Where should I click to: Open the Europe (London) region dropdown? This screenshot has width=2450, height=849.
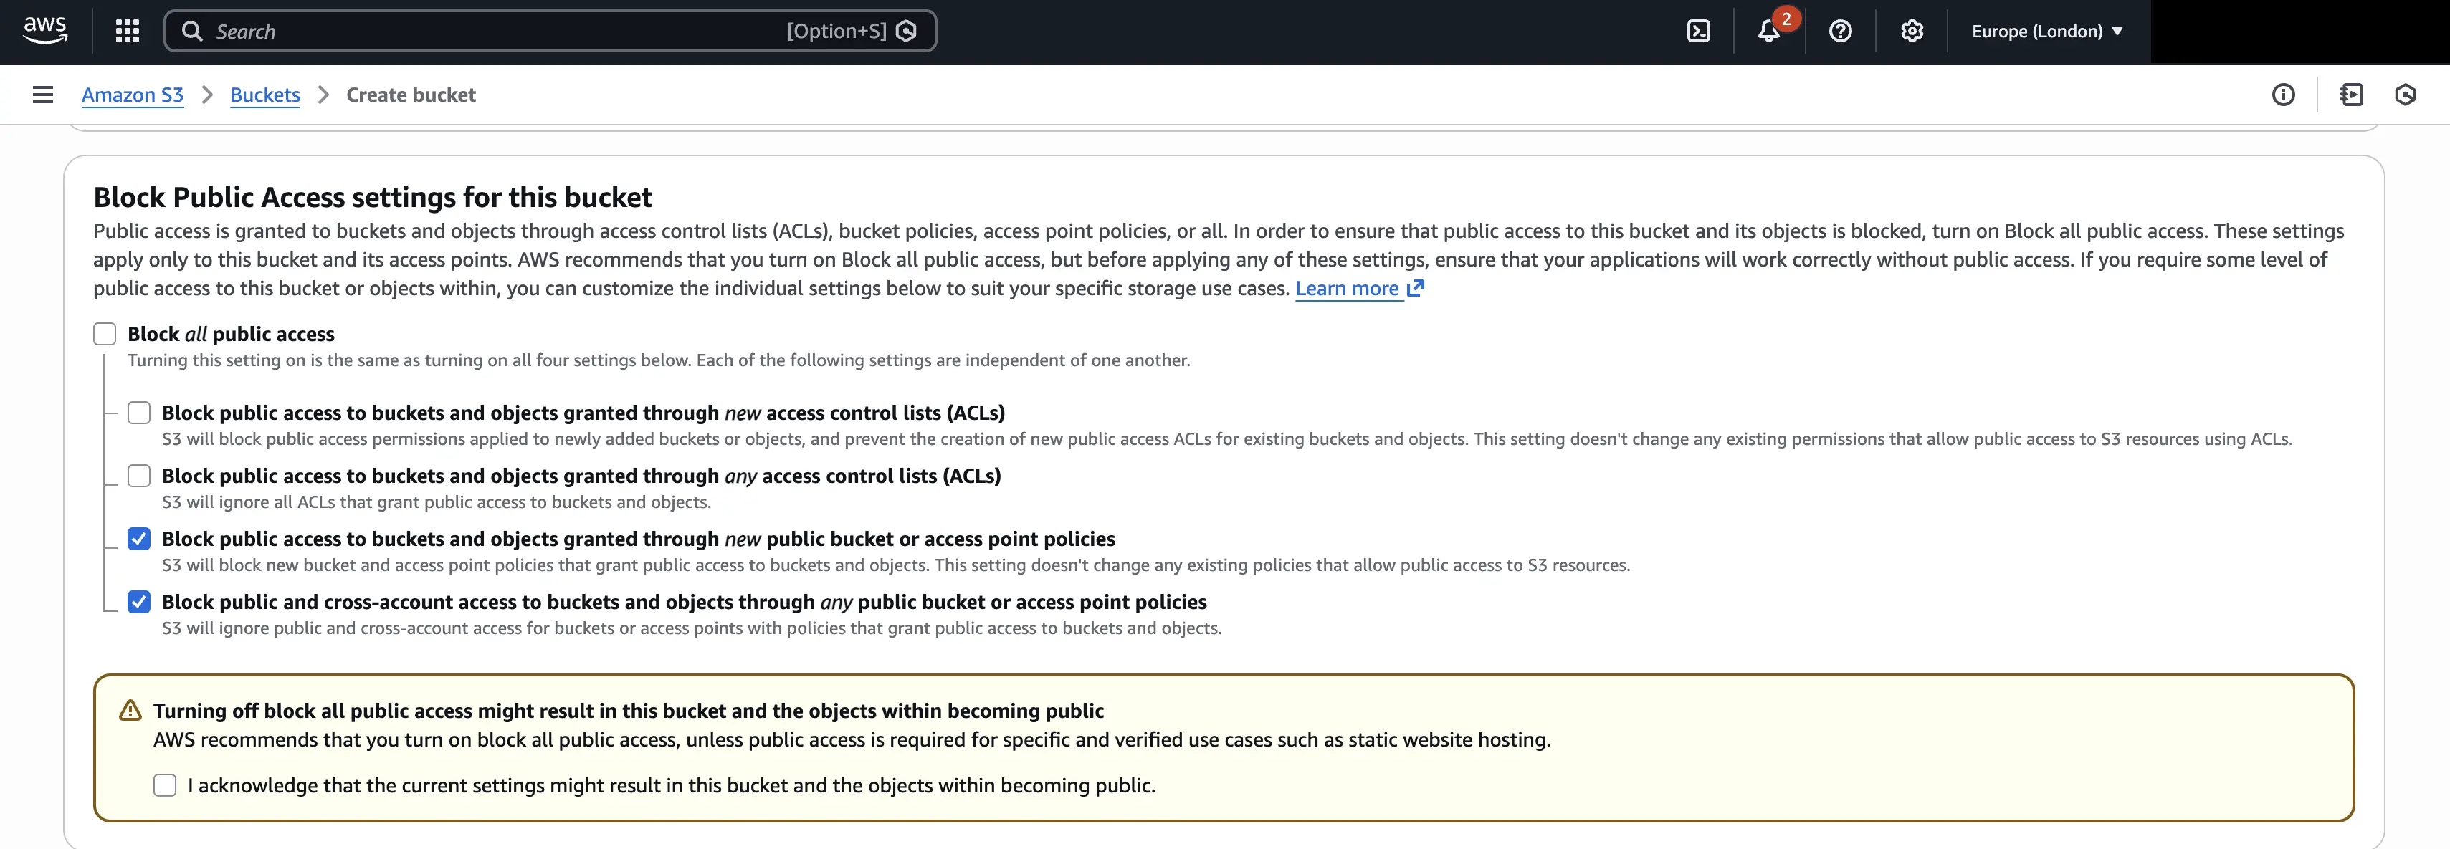[2046, 32]
